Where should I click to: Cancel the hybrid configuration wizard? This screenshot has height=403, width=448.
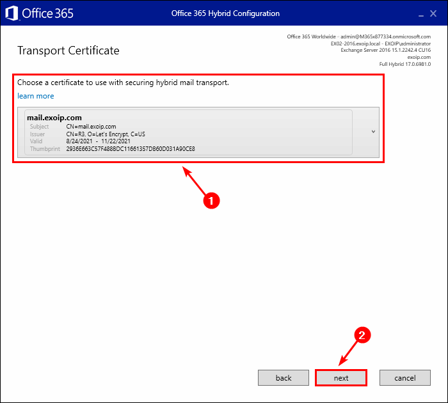(x=405, y=378)
